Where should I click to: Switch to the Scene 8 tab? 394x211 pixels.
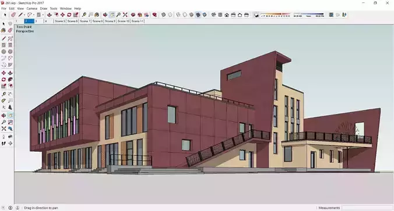(97, 22)
